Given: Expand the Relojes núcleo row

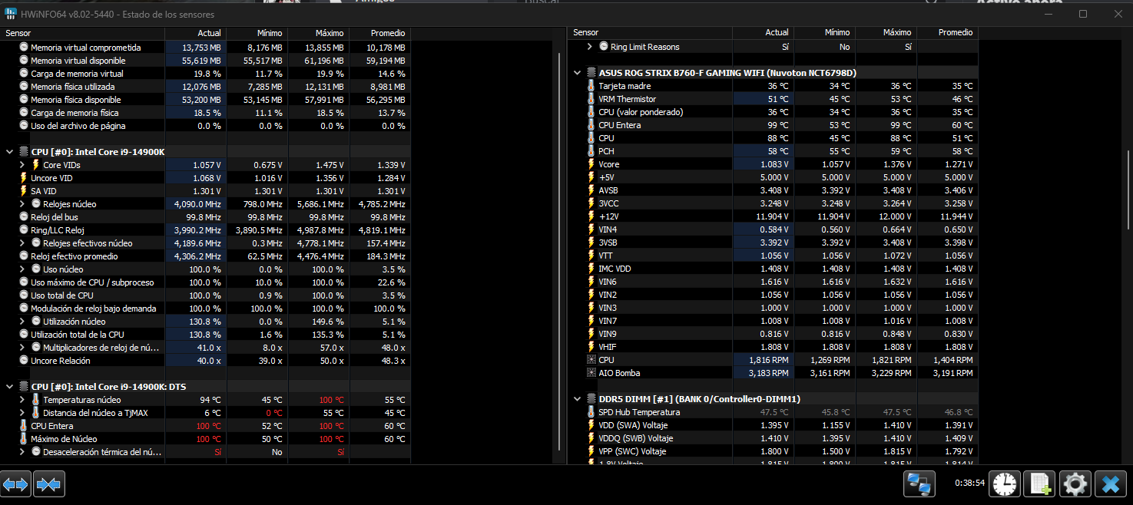Looking at the screenshot, I should click(22, 204).
